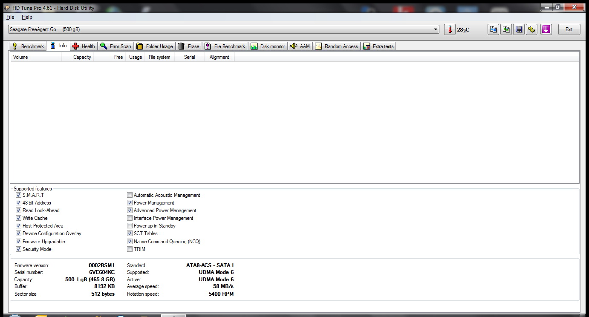Toggle the Read Look-Ahead checkbox
The width and height of the screenshot is (589, 317).
pos(18,210)
